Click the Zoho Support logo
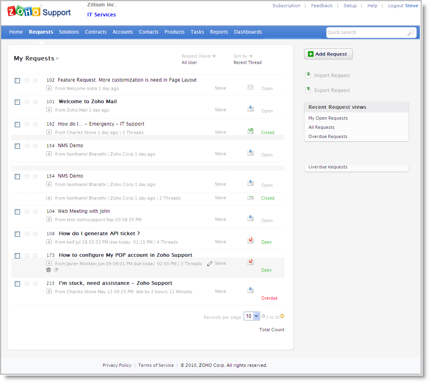Image resolution: width=429 pixels, height=382 pixels. [x=39, y=12]
